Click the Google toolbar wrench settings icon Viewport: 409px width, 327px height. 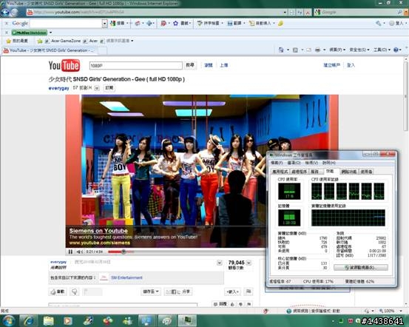pos(379,24)
